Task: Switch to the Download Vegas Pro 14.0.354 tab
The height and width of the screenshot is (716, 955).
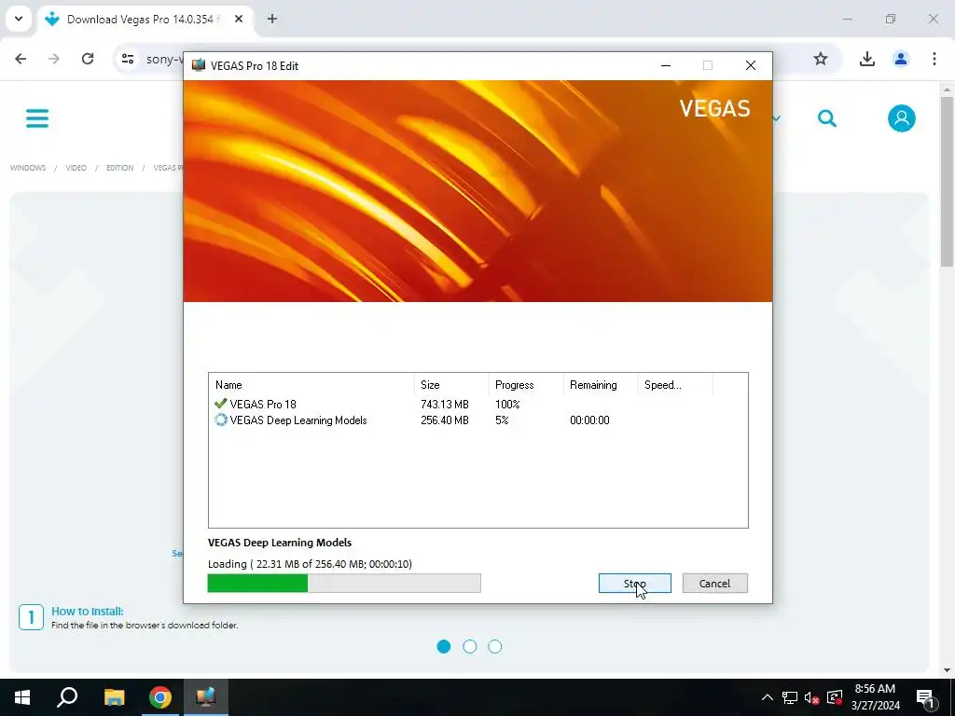Action: tap(140, 20)
